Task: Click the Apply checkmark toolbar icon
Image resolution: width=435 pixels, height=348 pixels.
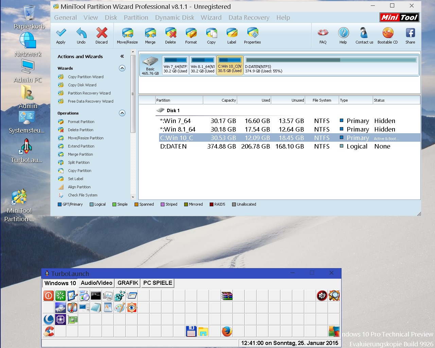Action: click(61, 33)
